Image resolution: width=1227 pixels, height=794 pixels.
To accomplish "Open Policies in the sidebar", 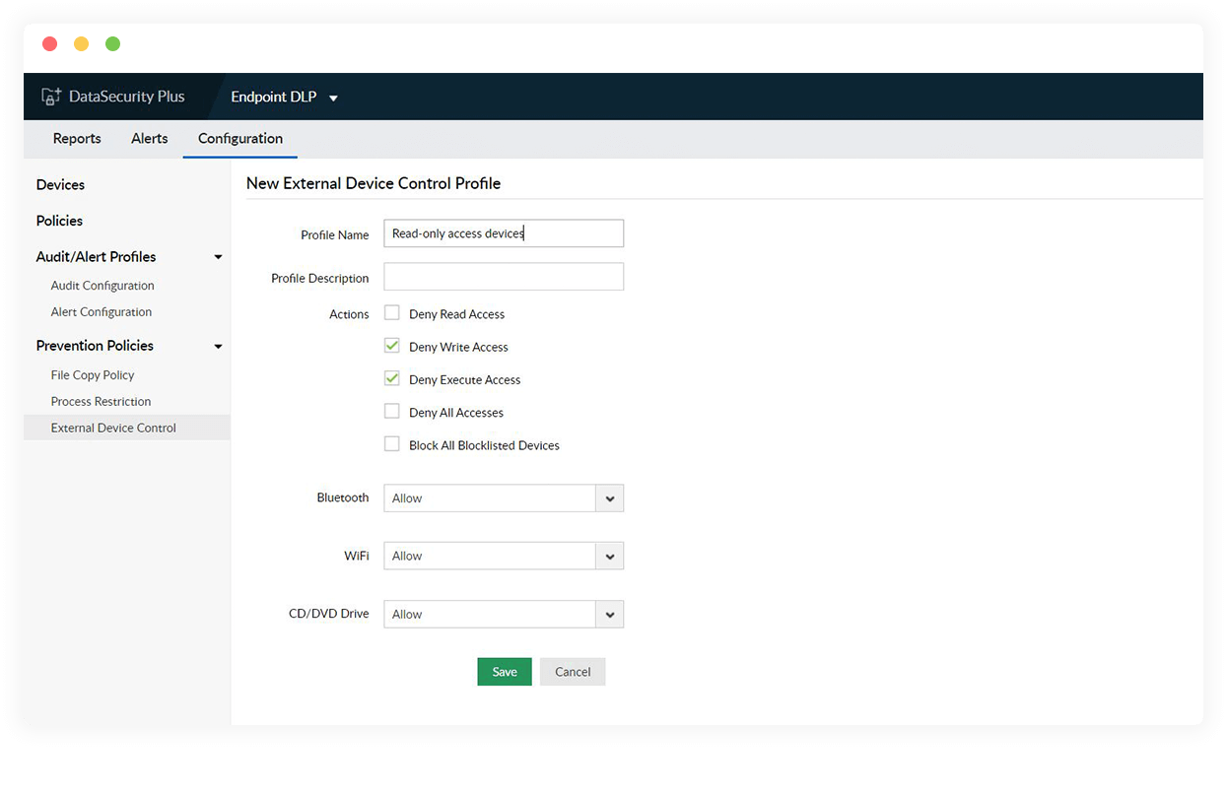I will point(59,221).
